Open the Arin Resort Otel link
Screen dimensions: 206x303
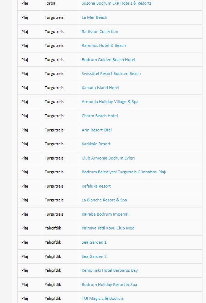(x=97, y=130)
